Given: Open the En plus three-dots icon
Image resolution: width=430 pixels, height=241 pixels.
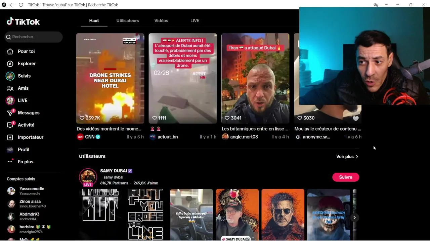Looking at the screenshot, I should pyautogui.click(x=10, y=161).
